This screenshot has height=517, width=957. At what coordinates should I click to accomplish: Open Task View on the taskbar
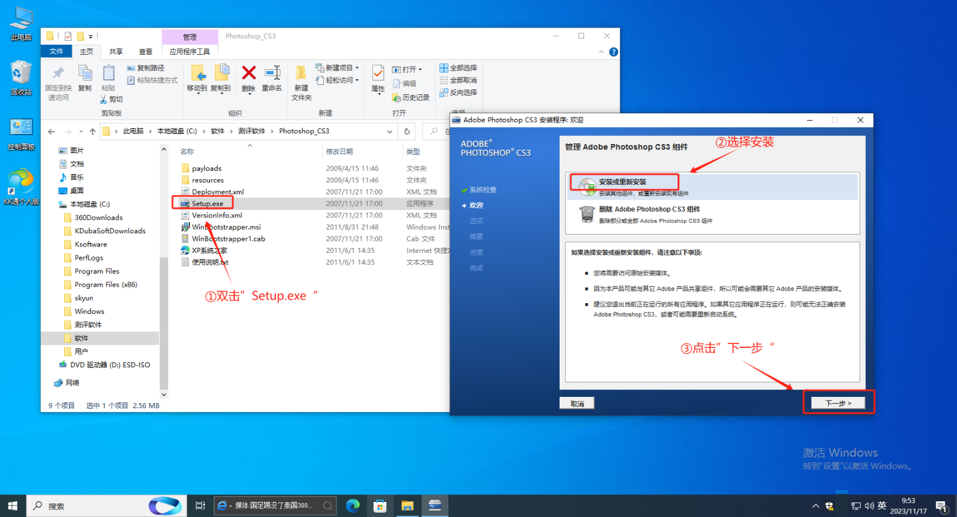201,506
